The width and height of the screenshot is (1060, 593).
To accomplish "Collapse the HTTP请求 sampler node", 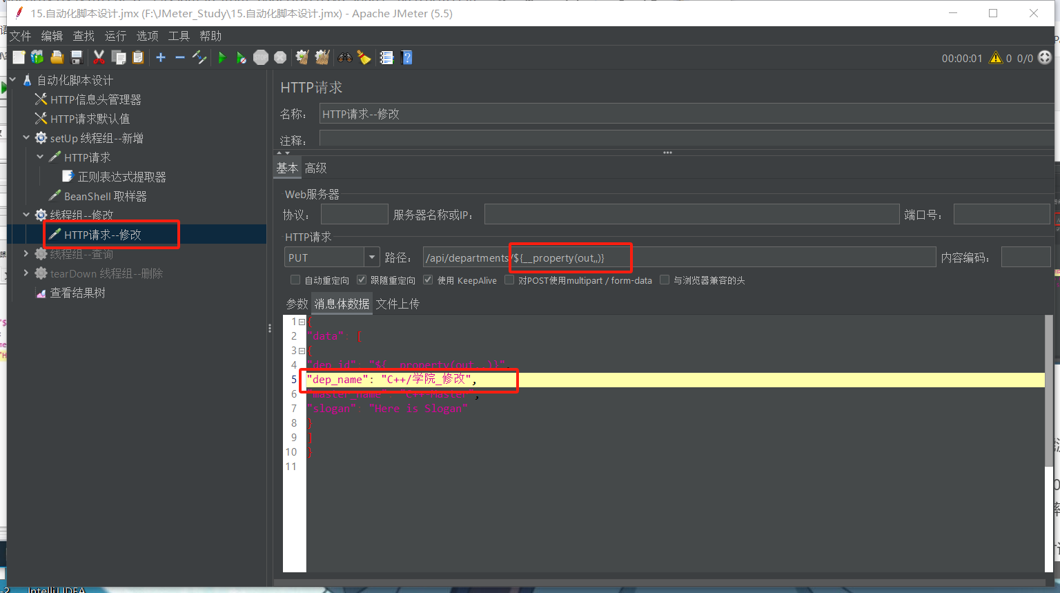I will click(x=40, y=157).
